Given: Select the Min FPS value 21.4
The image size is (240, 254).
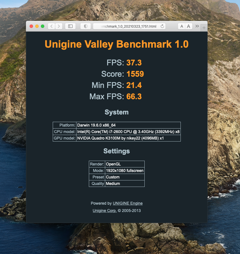Looking at the screenshot, I should point(134,85).
